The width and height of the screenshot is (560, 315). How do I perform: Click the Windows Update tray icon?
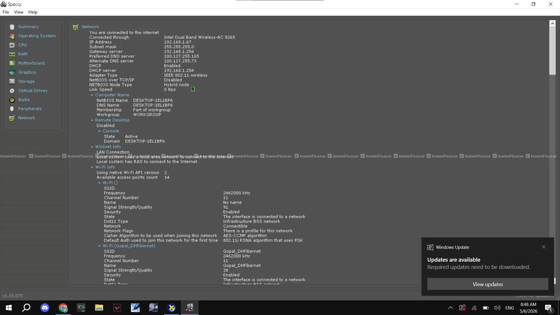[x=462, y=308]
